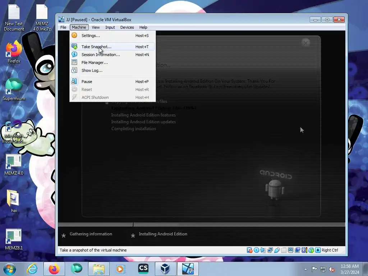Image resolution: width=368 pixels, height=276 pixels.
Task: Click the Show Log clock icon
Action: tap(74, 70)
